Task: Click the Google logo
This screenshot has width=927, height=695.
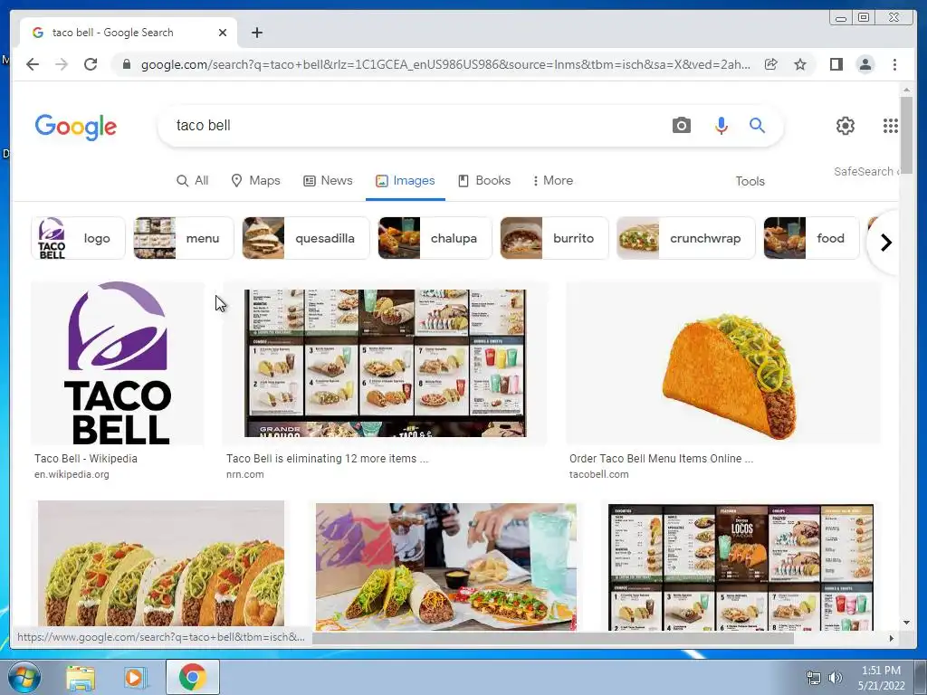Action: tap(76, 127)
